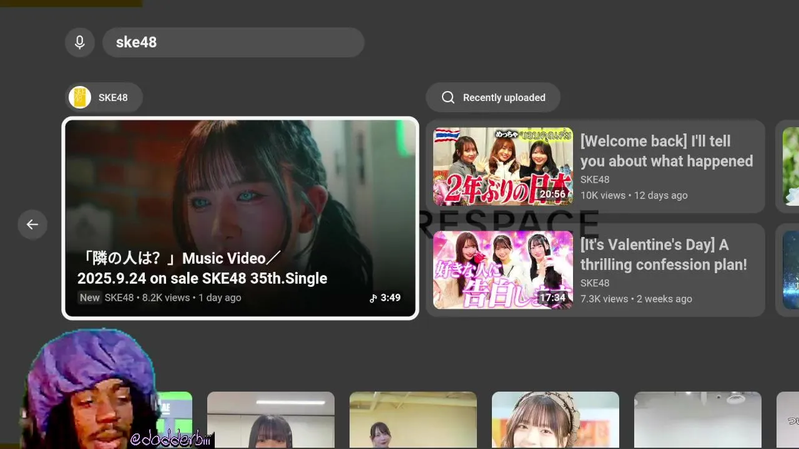Open the Welcome back video thumbnail

point(503,167)
